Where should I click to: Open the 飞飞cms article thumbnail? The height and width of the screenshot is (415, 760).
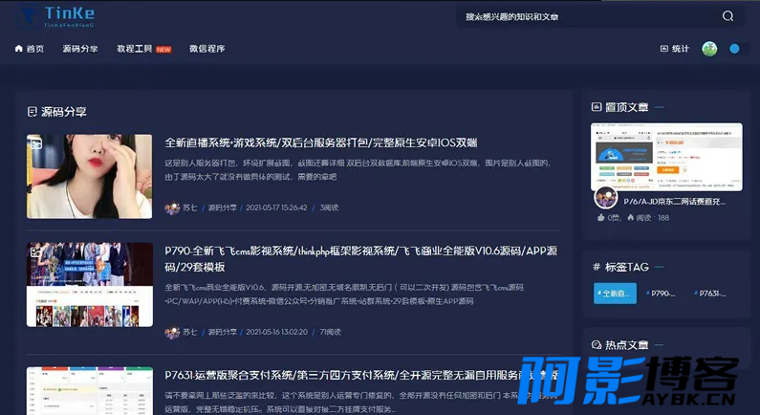pyautogui.click(x=90, y=285)
